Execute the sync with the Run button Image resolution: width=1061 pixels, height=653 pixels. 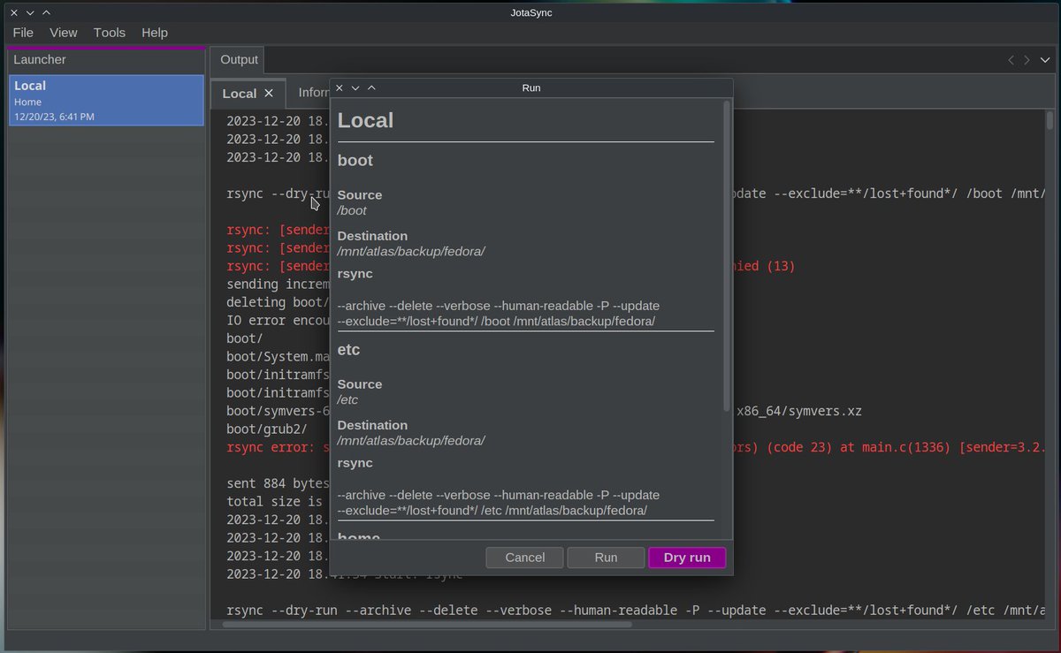point(606,558)
